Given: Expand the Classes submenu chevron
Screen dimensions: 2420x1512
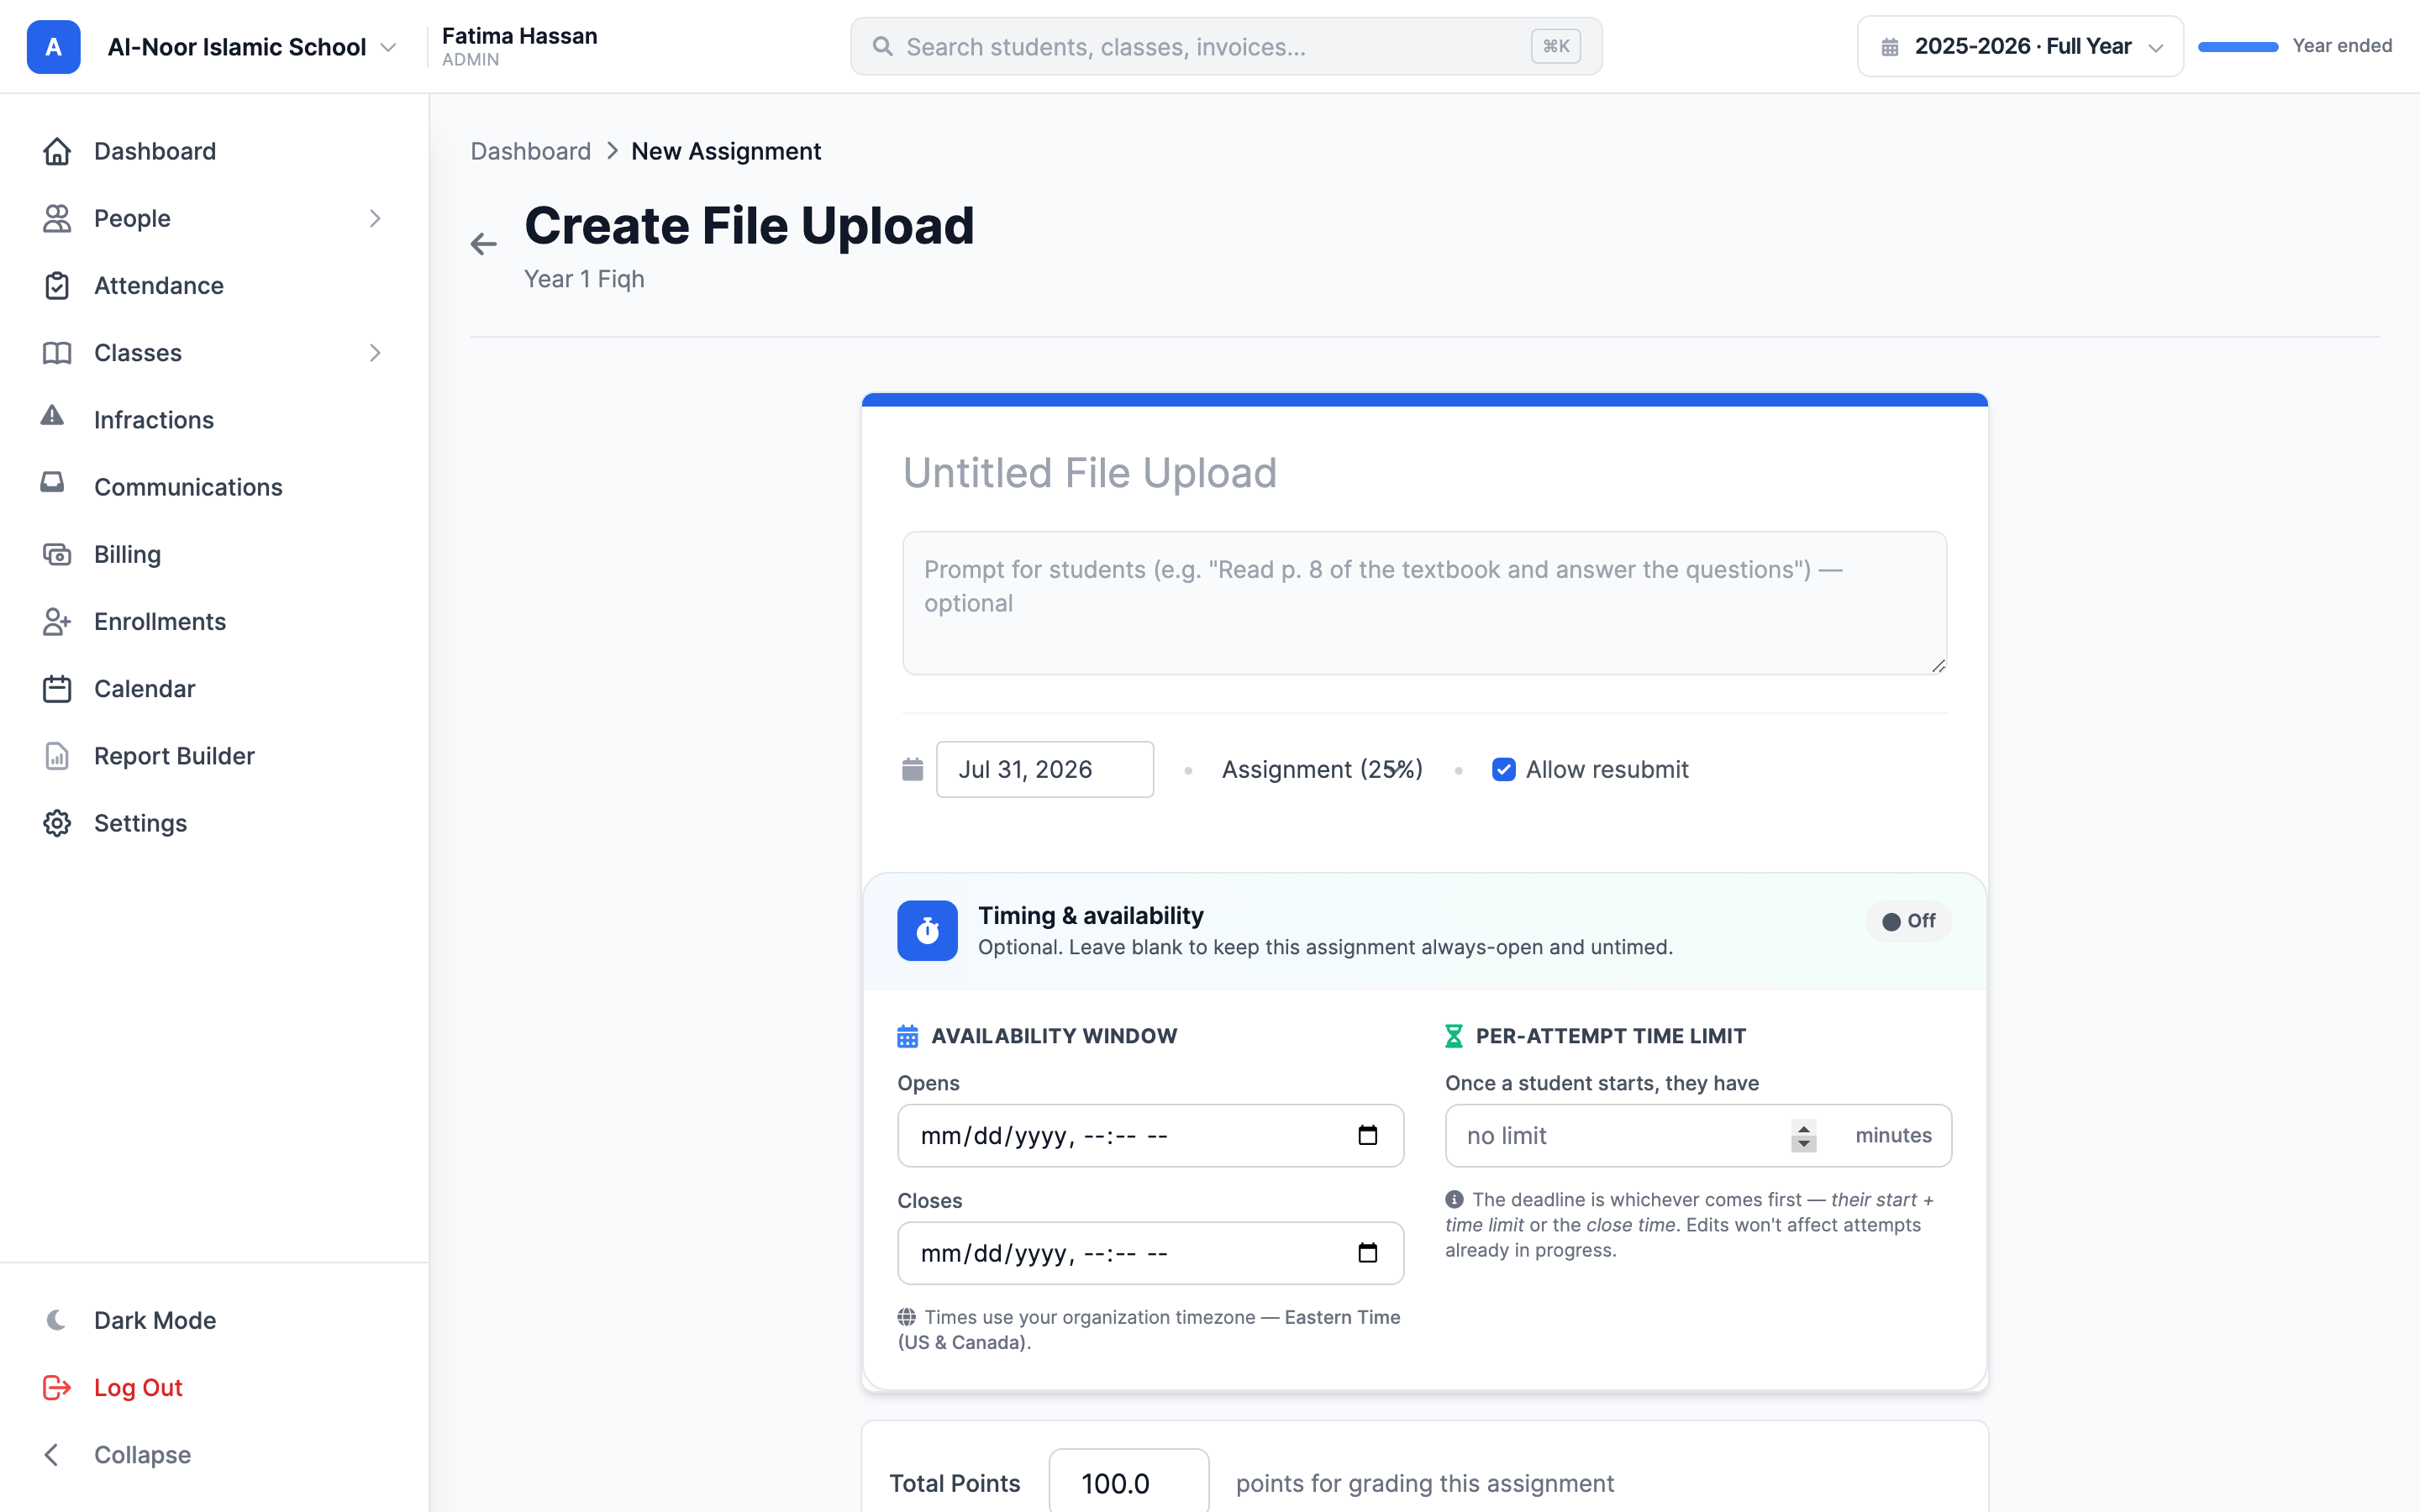Looking at the screenshot, I should click(x=375, y=353).
